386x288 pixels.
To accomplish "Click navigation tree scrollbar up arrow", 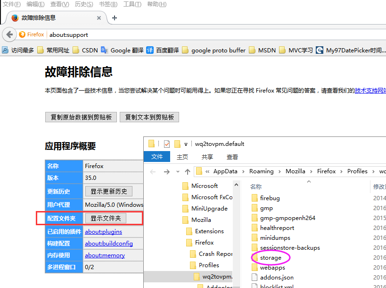I will 236,185.
